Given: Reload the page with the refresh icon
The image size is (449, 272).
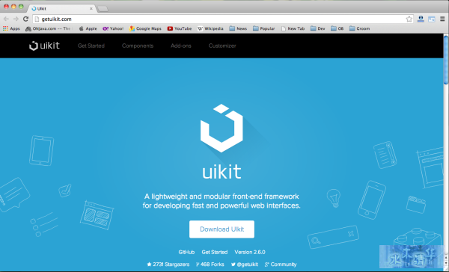Looking at the screenshot, I should click(25, 19).
